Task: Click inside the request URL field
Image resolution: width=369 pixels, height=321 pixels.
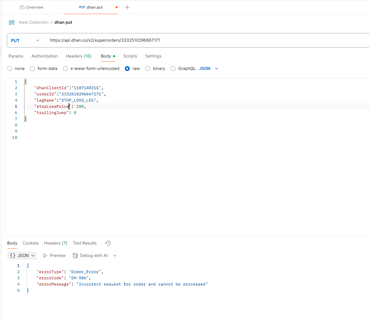Action: coord(207,40)
